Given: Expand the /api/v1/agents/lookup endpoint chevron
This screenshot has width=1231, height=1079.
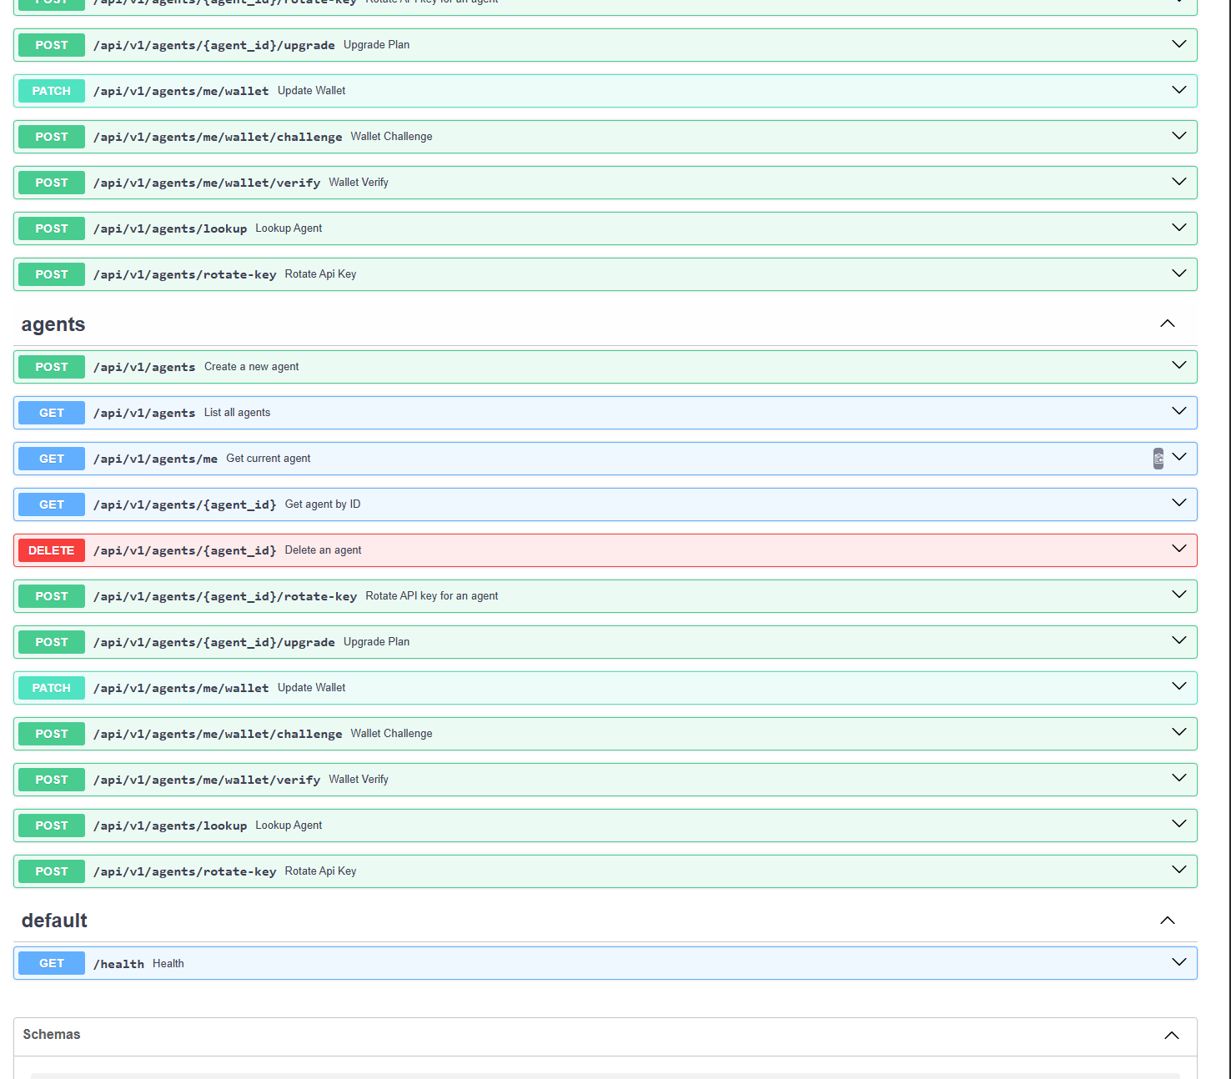Looking at the screenshot, I should click(x=1178, y=825).
